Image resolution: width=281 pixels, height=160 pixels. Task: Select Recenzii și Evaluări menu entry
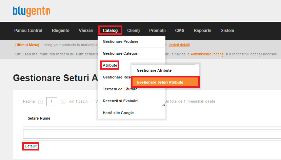(132, 101)
